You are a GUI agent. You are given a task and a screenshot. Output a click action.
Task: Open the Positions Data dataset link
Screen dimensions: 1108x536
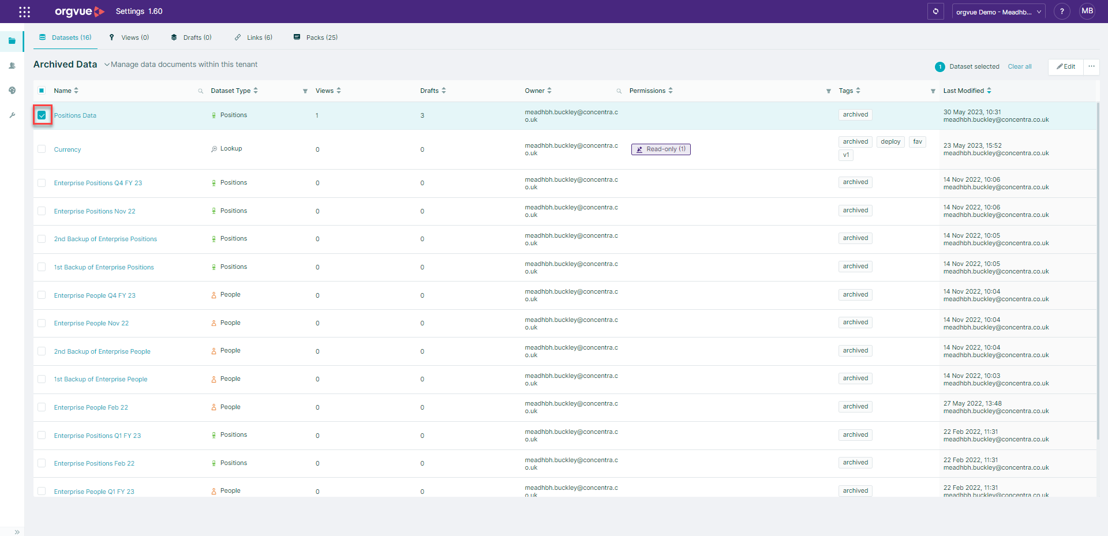75,115
